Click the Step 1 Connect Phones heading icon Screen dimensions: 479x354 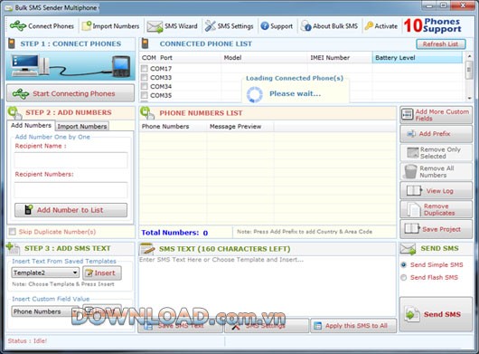(x=12, y=43)
